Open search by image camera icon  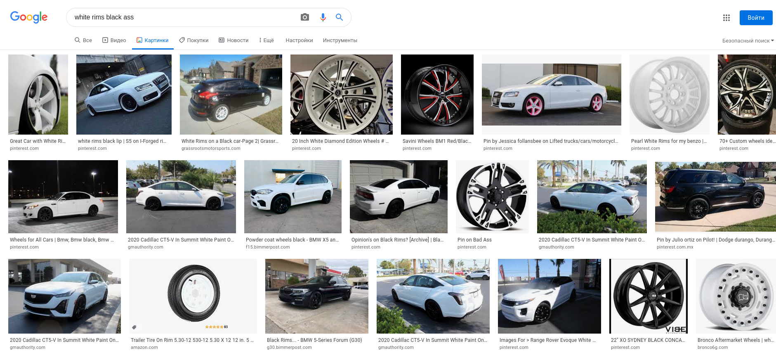tap(305, 17)
